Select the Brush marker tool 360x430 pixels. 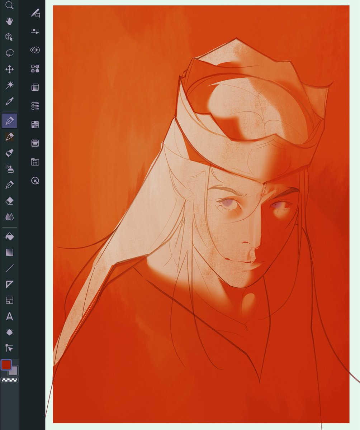coord(10,153)
